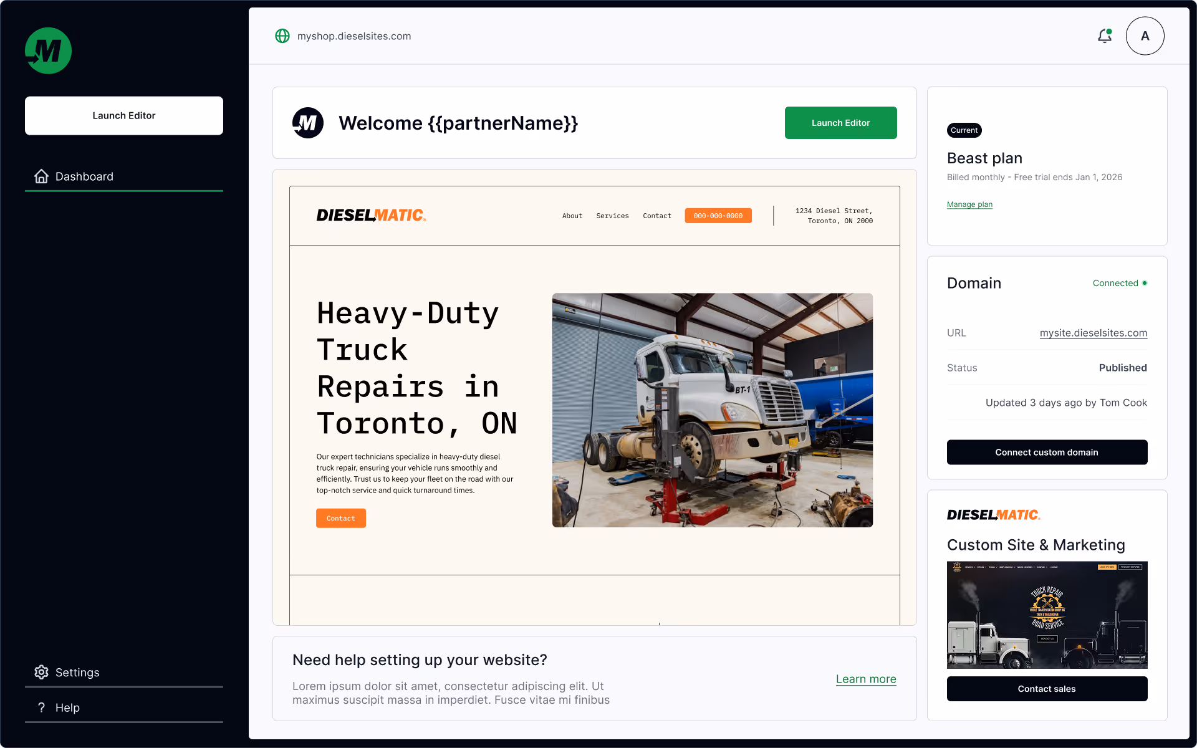Click orange Contact button in site preview
Viewport: 1197px width, 748px height.
[340, 518]
